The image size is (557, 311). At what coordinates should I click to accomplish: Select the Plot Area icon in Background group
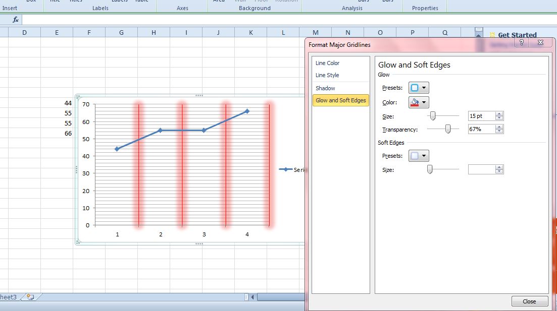point(219,2)
